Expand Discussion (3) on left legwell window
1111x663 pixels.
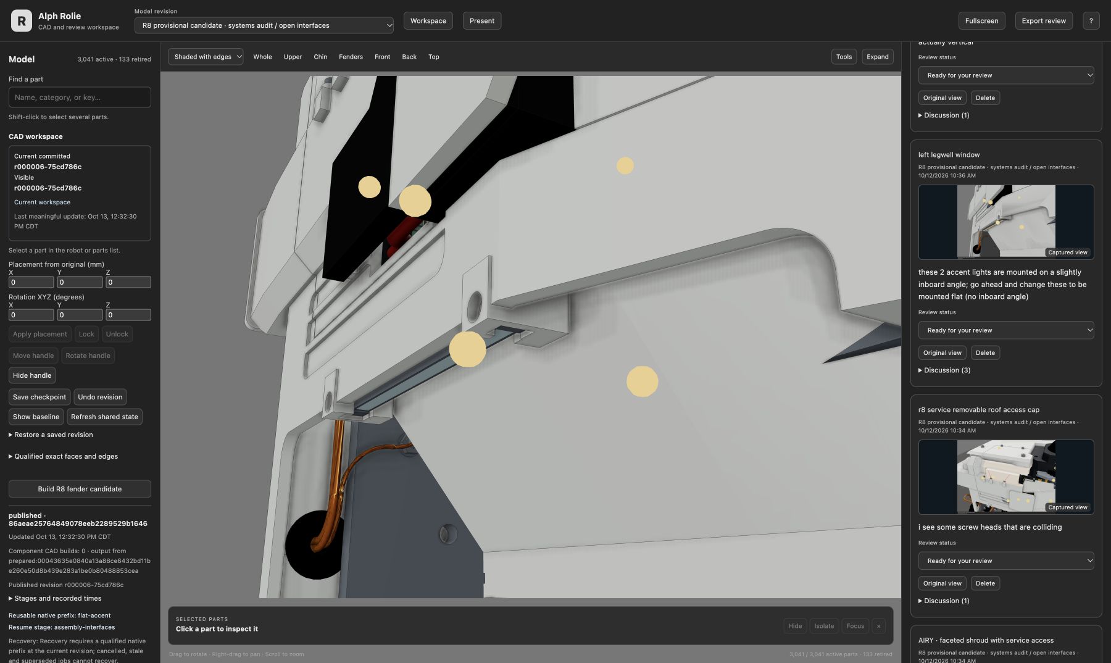tap(944, 370)
